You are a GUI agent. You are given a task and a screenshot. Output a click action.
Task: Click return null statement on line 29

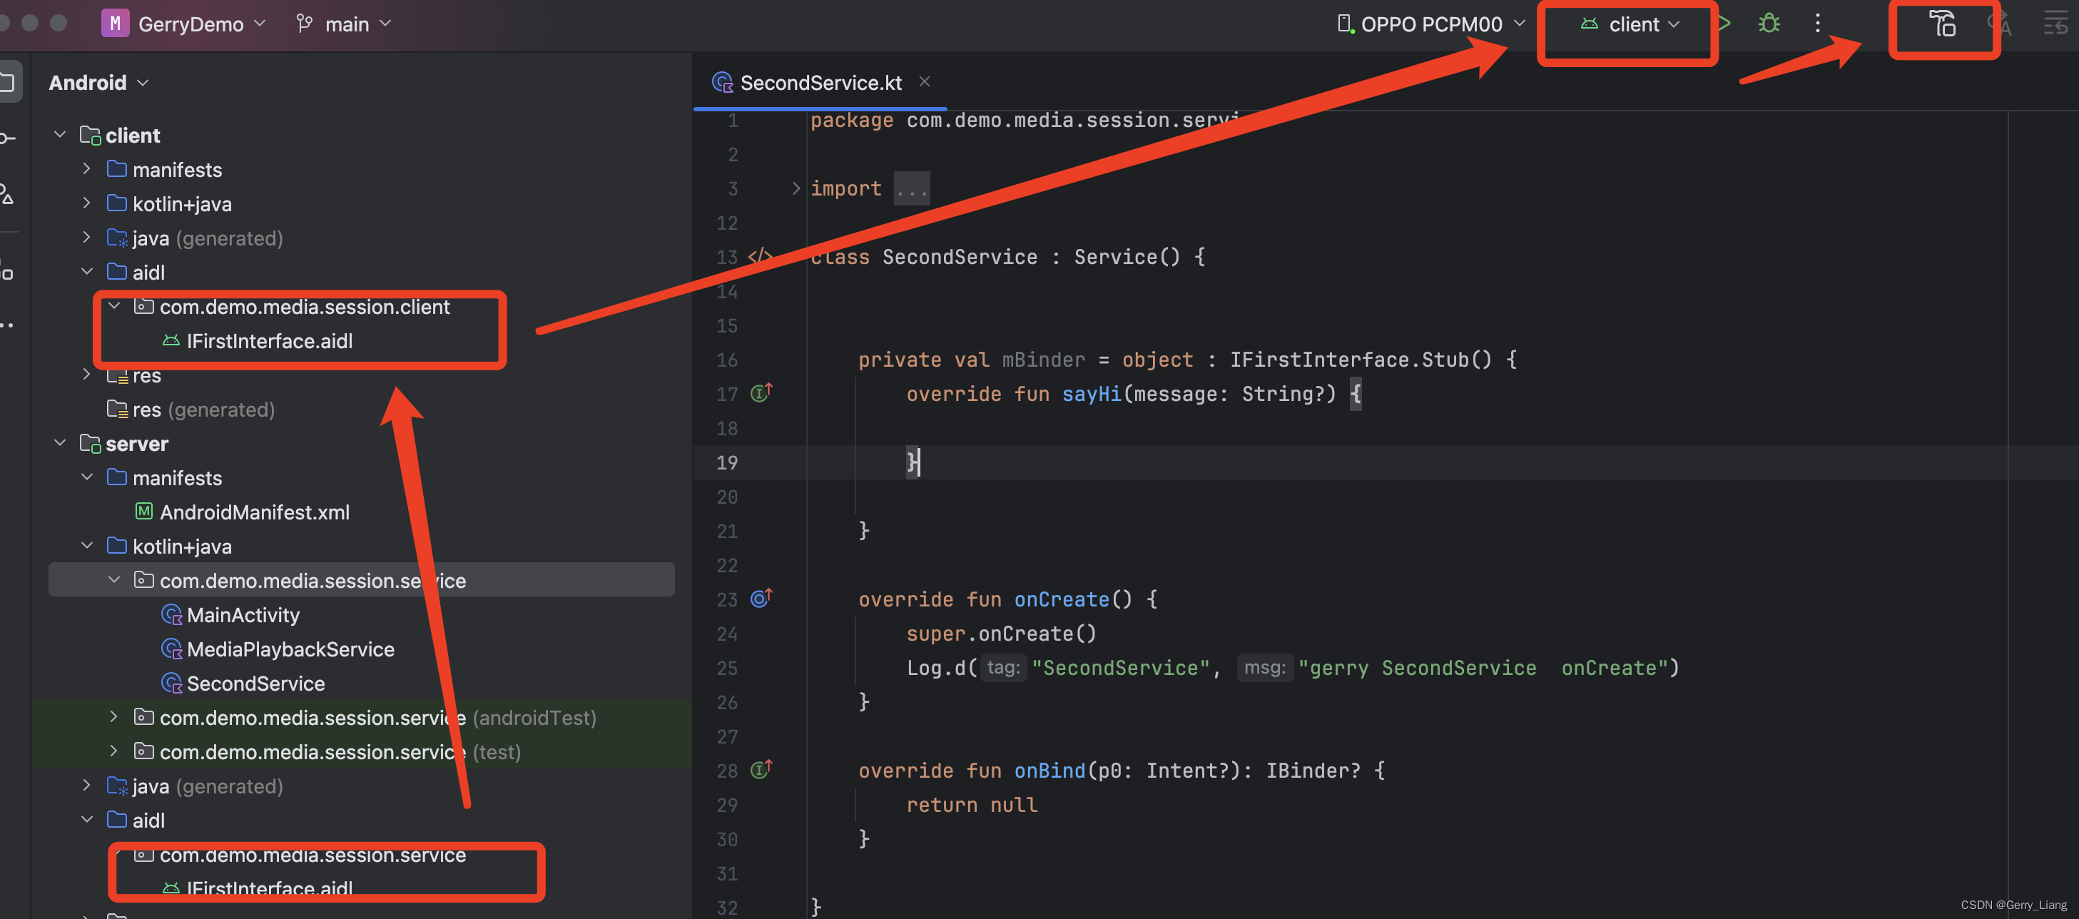(x=972, y=804)
